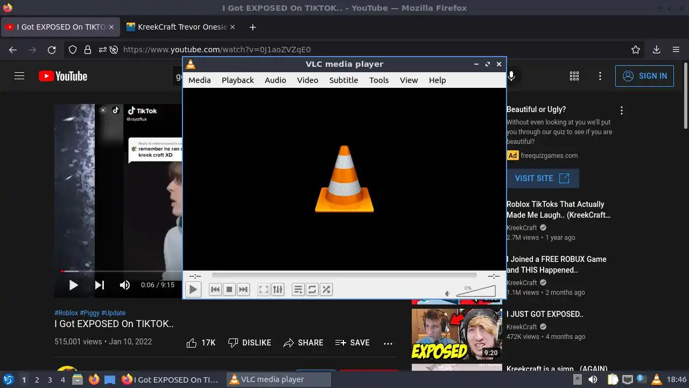Click the YouTube video progress bar
This screenshot has width=689, height=388.
pos(121,271)
